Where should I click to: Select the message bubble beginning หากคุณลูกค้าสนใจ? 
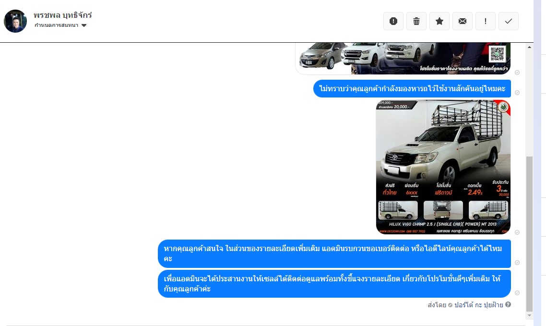point(334,254)
